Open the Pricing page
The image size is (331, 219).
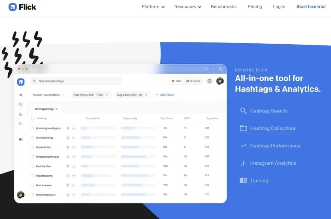click(x=255, y=6)
